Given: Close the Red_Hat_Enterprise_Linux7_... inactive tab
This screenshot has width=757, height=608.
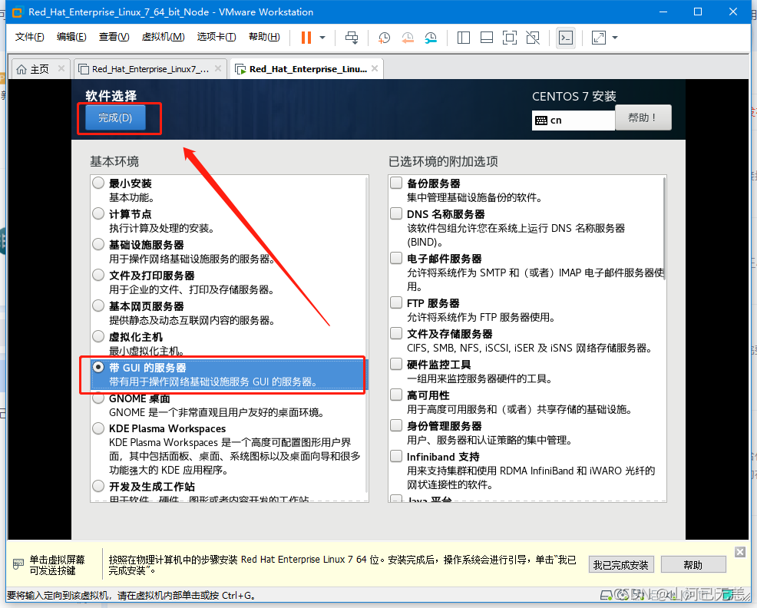Looking at the screenshot, I should coord(218,68).
